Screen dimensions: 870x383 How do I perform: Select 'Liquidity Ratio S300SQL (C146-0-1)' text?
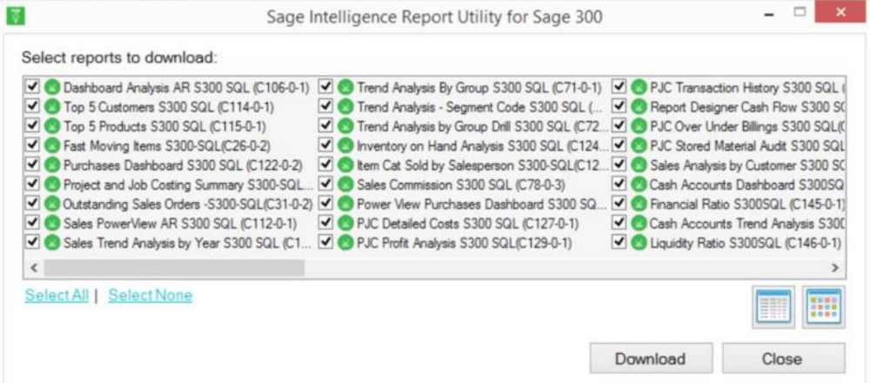(x=746, y=243)
